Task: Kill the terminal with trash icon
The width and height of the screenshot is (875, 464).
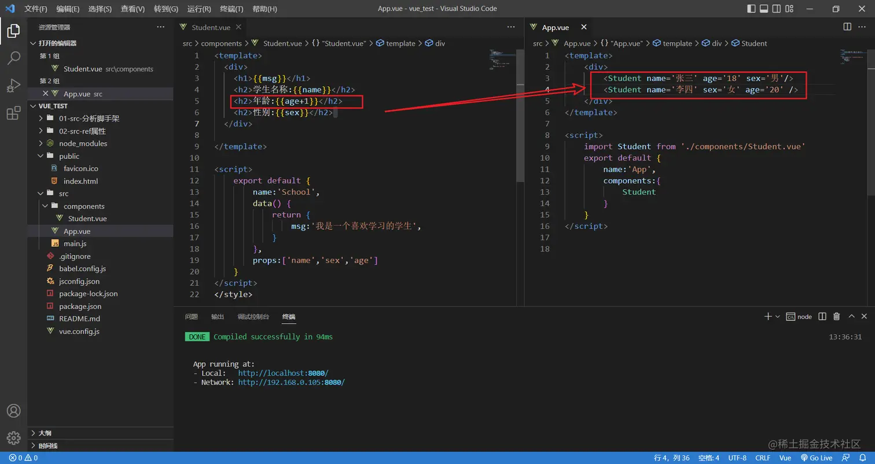Action: (836, 316)
